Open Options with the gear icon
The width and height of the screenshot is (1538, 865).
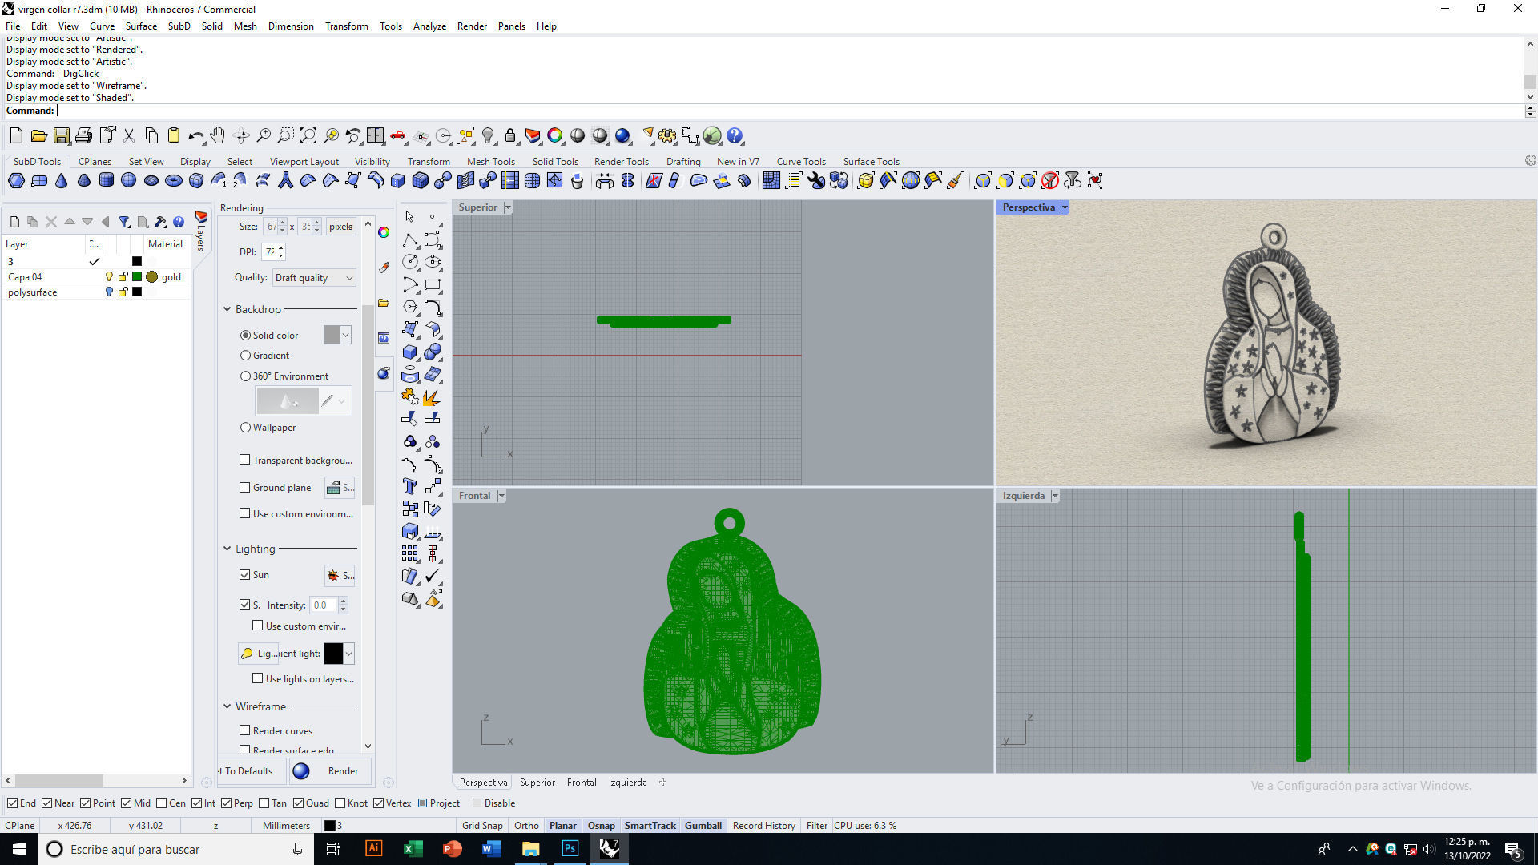point(667,135)
